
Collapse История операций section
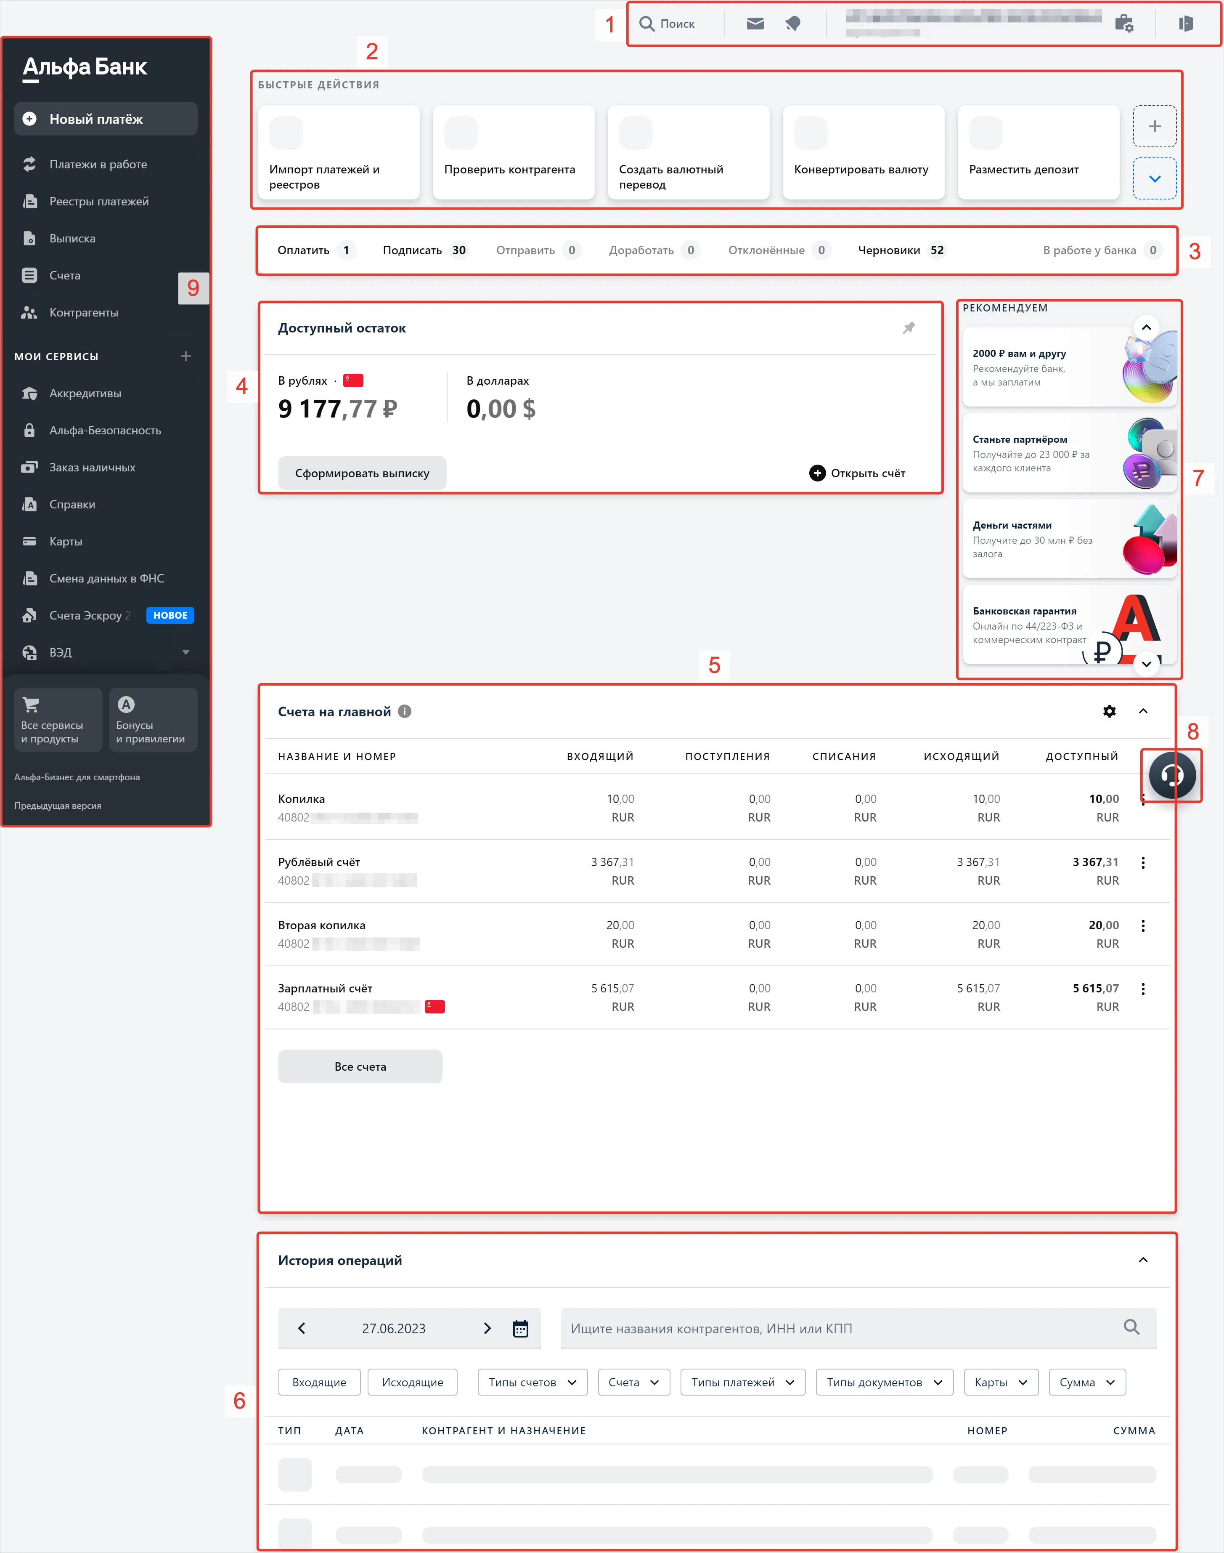[1143, 1260]
